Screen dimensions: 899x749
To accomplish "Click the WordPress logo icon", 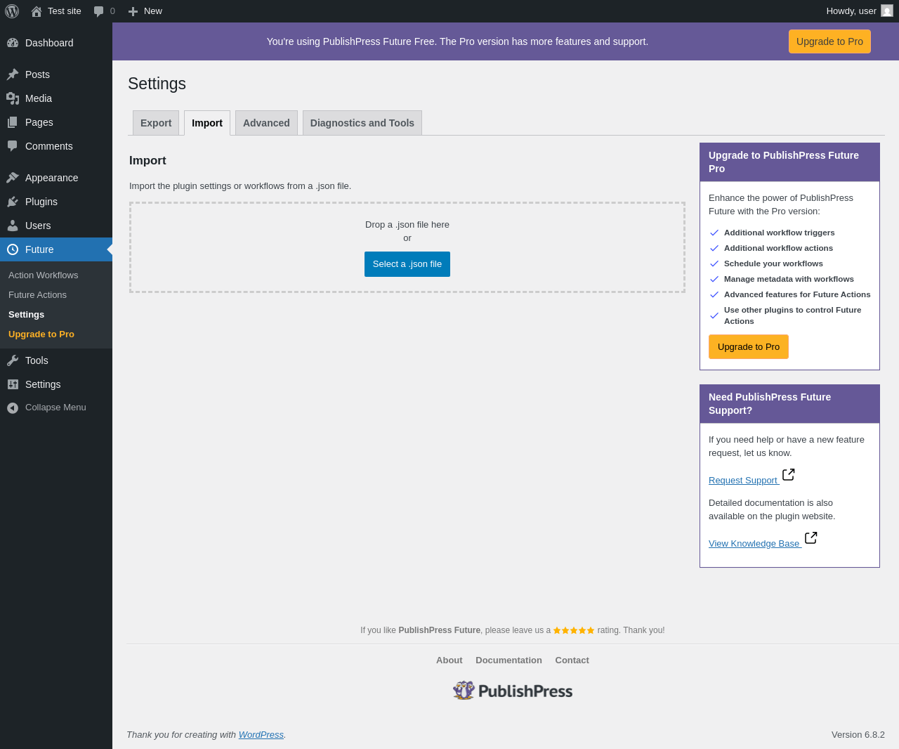I will click(x=12, y=11).
